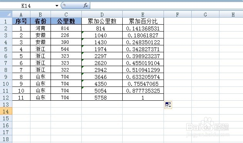Click the cumulative cell showing 2620
The height and width of the screenshot is (143, 243).
tap(102, 63)
